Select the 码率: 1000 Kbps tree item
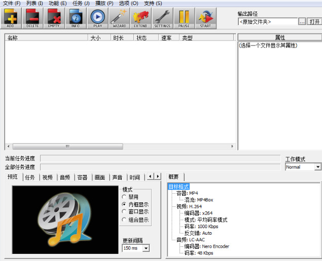Screen dimensions: 322x261 click(x=201, y=227)
